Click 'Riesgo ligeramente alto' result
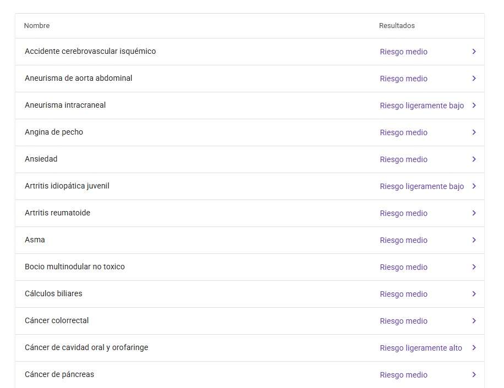 421,348
